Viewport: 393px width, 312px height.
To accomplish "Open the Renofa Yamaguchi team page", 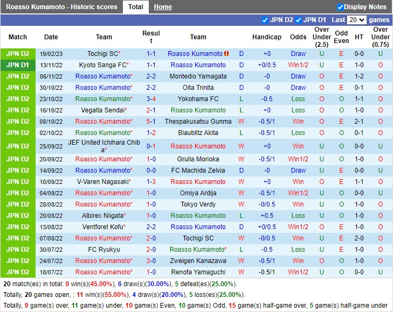I will click(x=198, y=272).
